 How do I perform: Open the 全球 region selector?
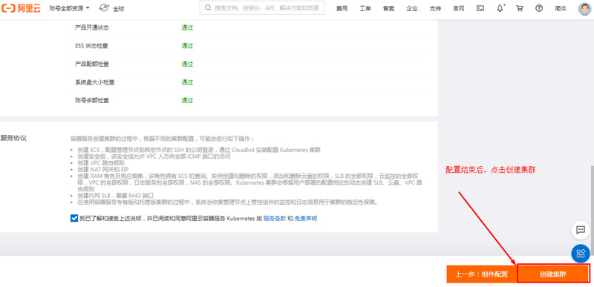point(119,9)
